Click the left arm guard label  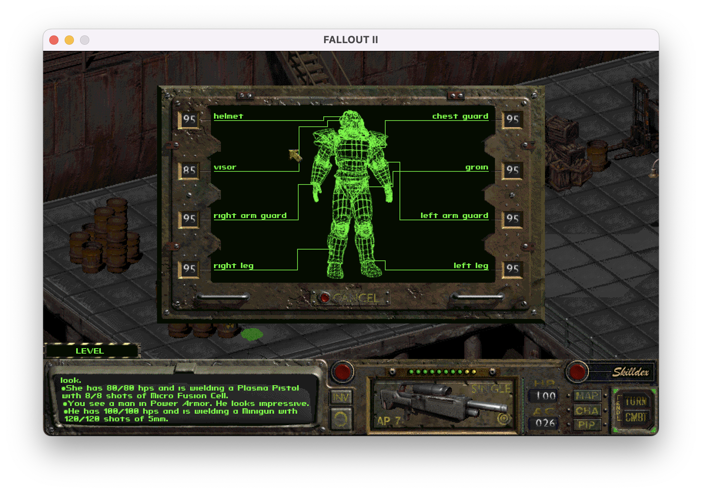tap(454, 216)
